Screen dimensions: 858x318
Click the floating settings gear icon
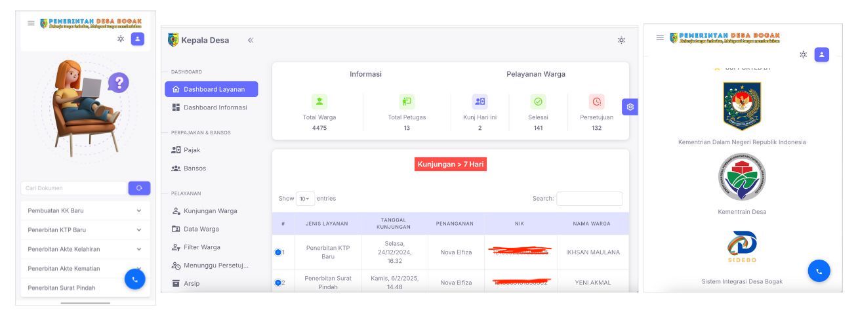pyautogui.click(x=630, y=107)
